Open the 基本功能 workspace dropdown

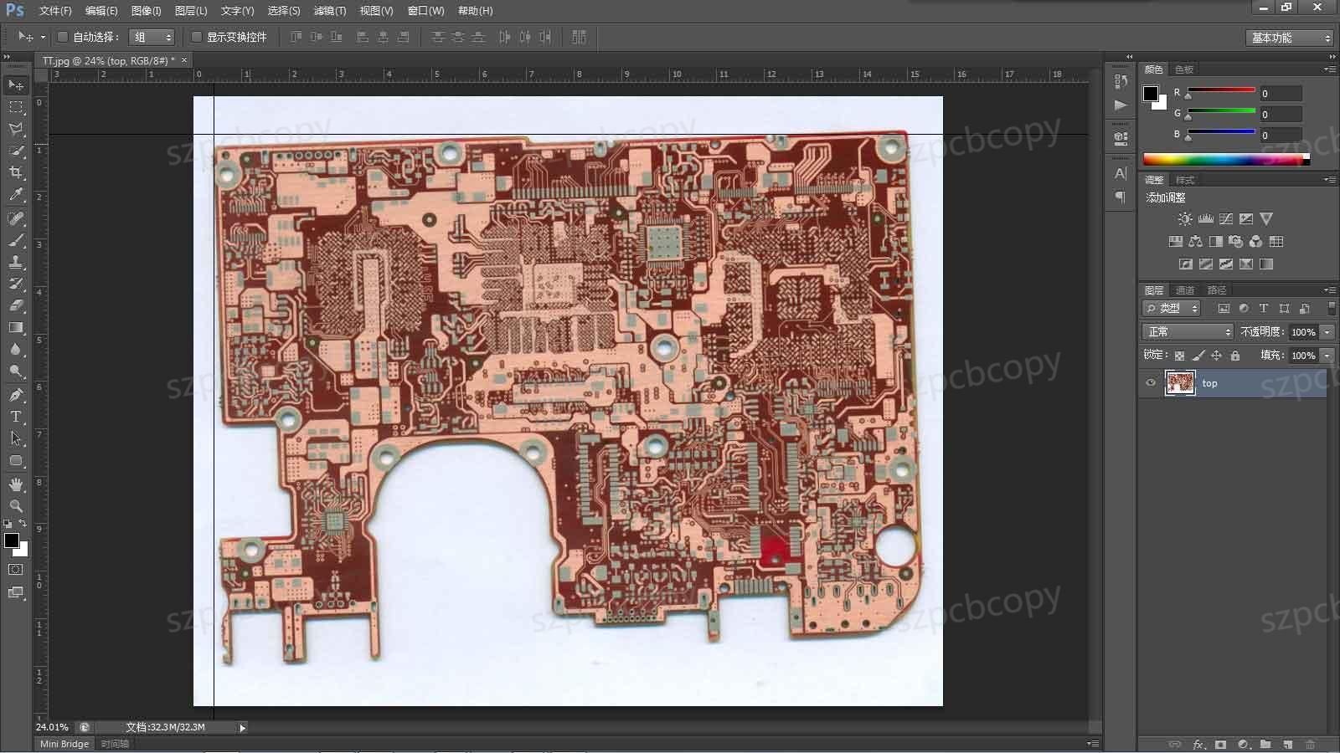1289,38
